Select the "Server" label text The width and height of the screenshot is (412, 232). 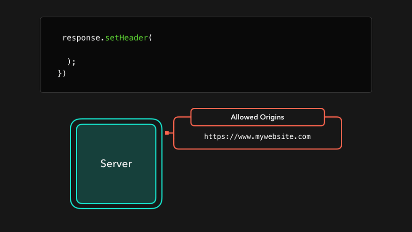pyautogui.click(x=116, y=164)
